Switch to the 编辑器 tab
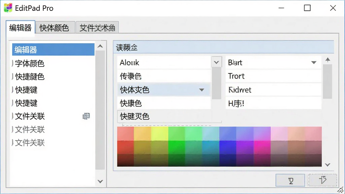Viewport: 345px width, 194px height. (21, 27)
